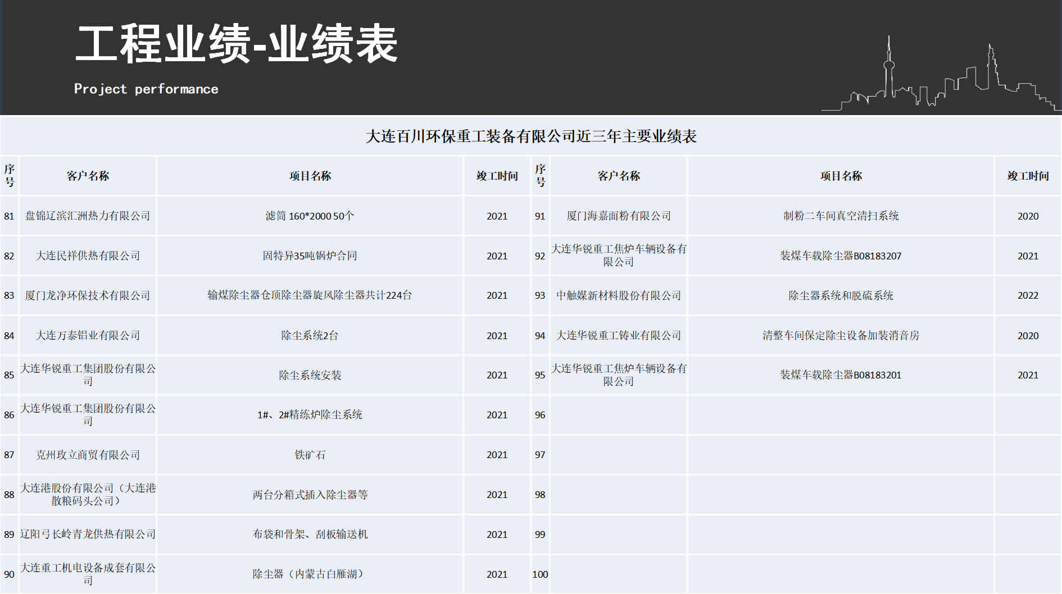Select project 装煤车载除尘器B08183207
1062x594 pixels.
click(x=840, y=255)
